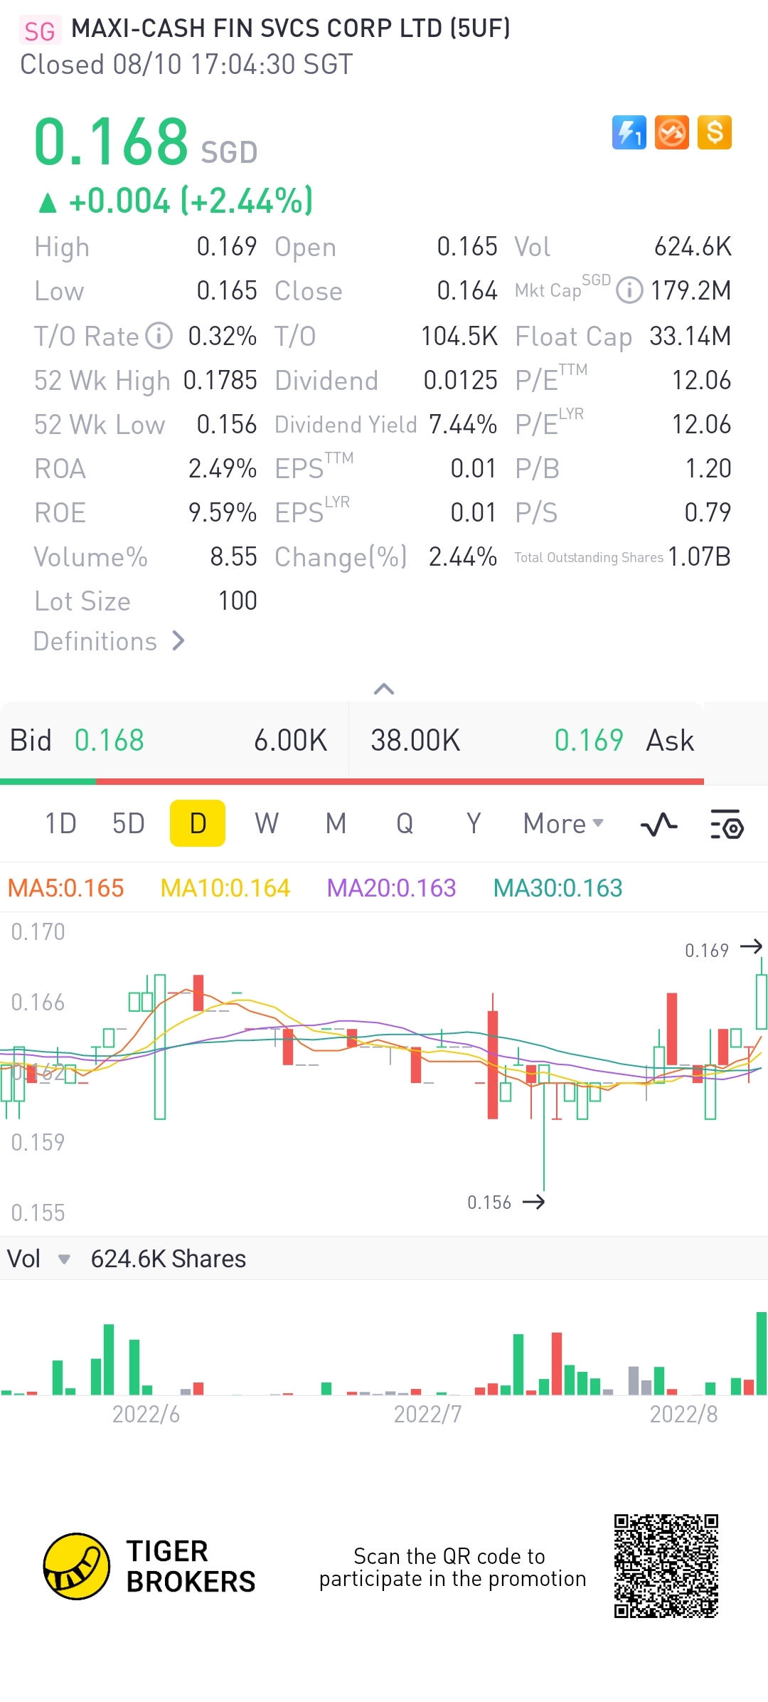The height and width of the screenshot is (1702, 768).
Task: Tap the 0.156 low marker on chart
Action: 506,1202
